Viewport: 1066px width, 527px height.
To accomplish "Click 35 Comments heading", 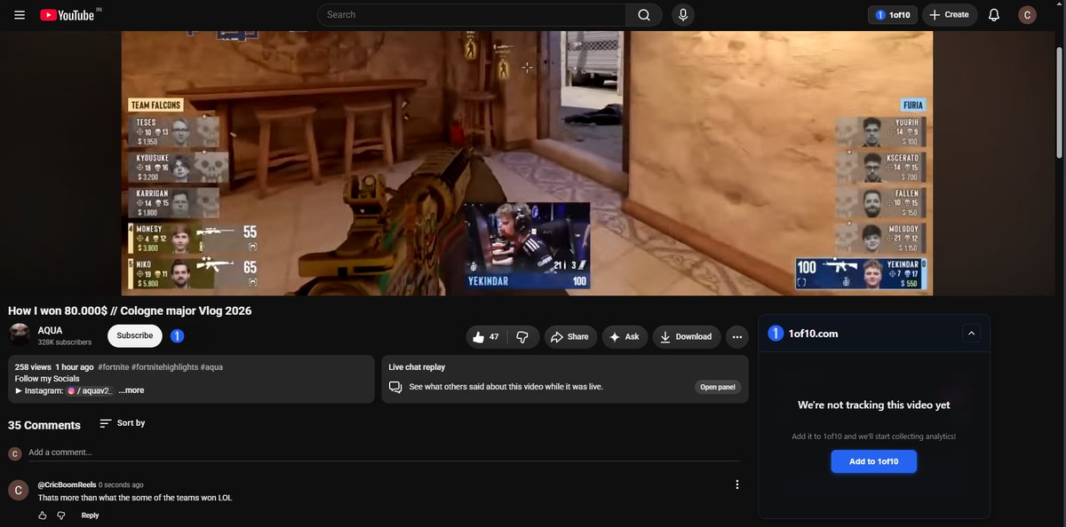I will click(x=44, y=425).
